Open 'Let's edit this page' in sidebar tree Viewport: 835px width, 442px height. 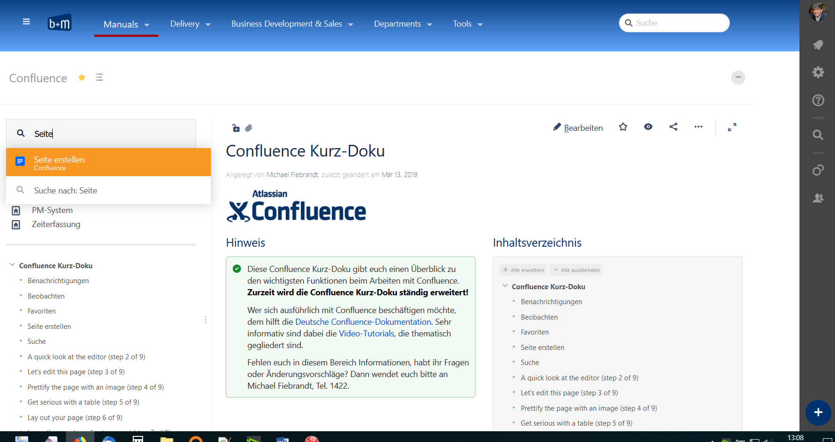76,372
